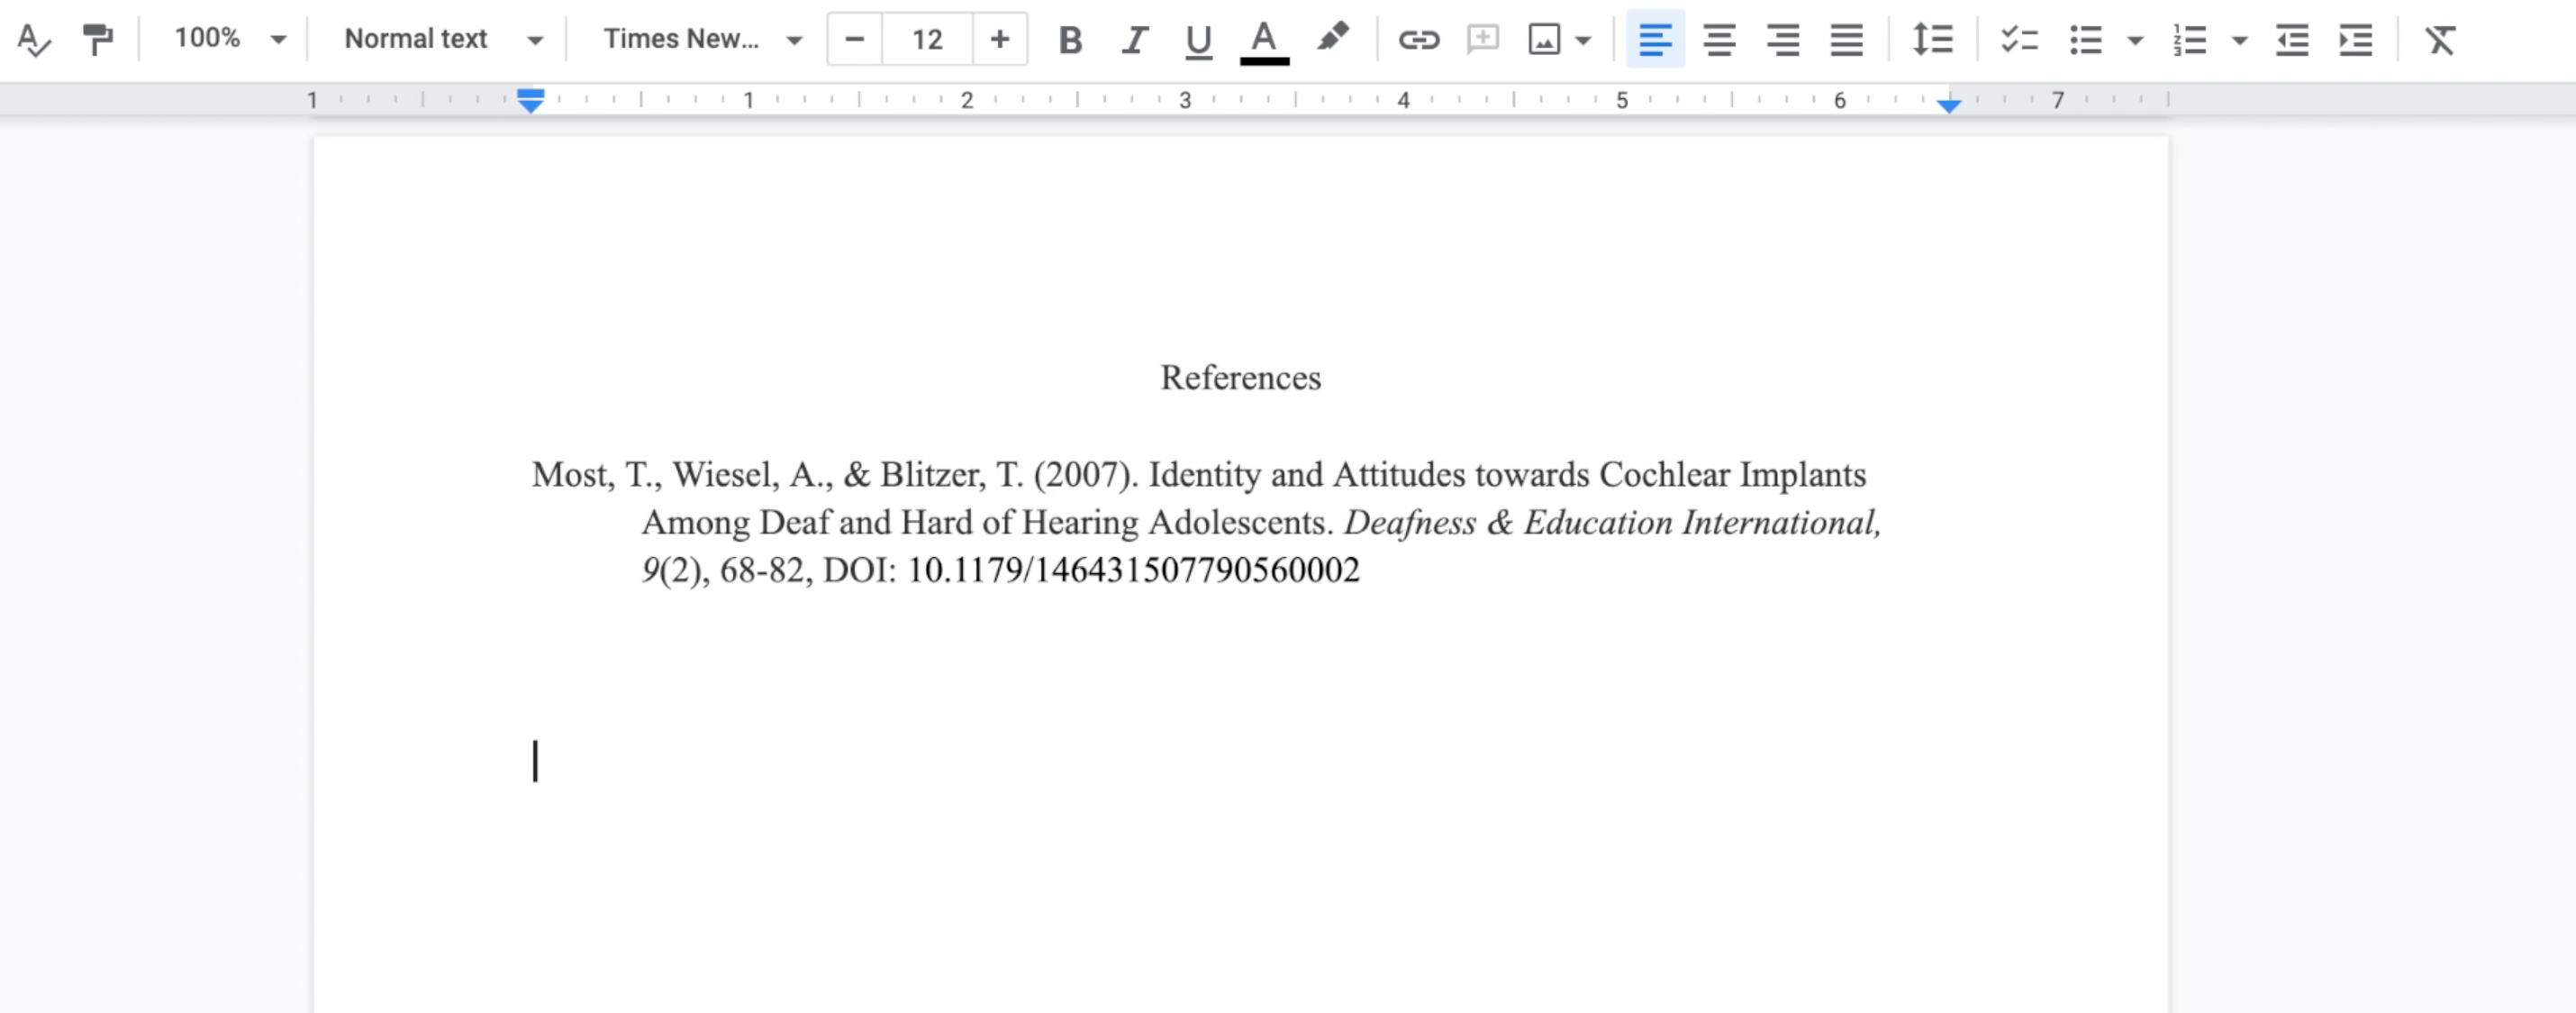Click the font size 12 field
2576x1013 pixels.
[x=927, y=39]
